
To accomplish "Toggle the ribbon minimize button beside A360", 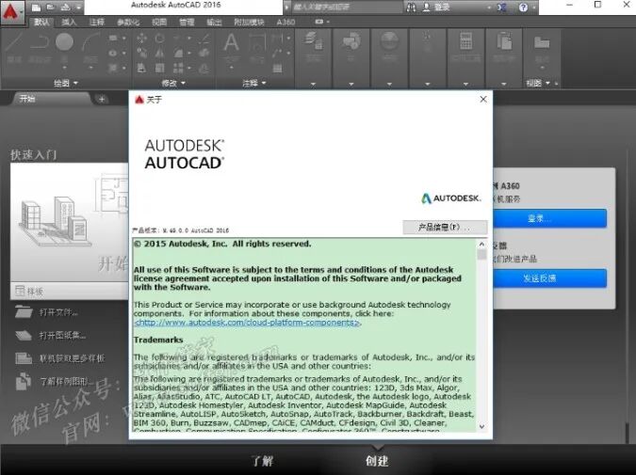I will (x=319, y=22).
